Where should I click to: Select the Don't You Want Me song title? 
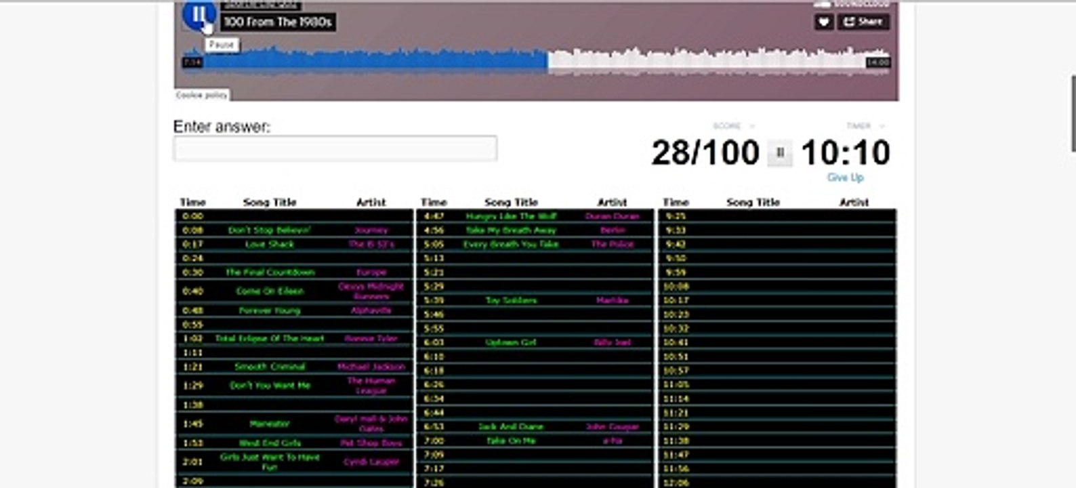[270, 386]
